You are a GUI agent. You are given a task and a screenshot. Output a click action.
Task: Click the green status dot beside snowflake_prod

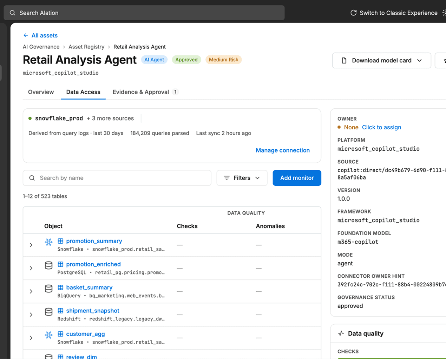(x=30, y=118)
